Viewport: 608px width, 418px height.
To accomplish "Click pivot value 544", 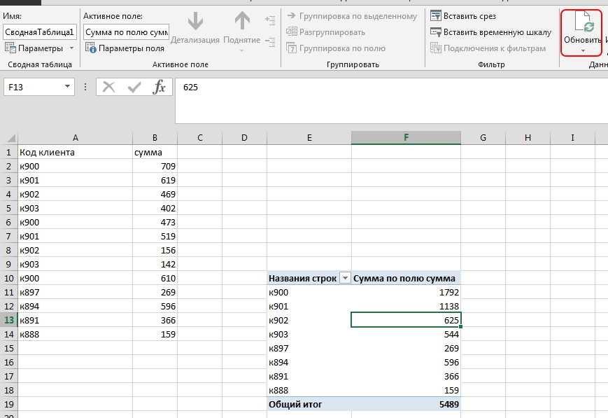I will tap(406, 334).
